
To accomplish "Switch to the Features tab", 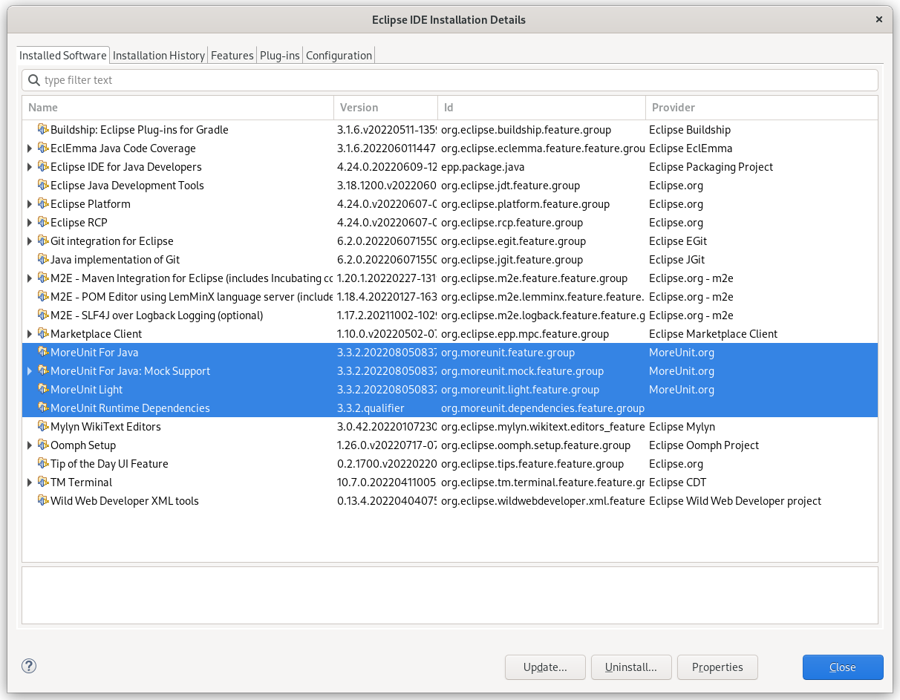I will [x=232, y=55].
